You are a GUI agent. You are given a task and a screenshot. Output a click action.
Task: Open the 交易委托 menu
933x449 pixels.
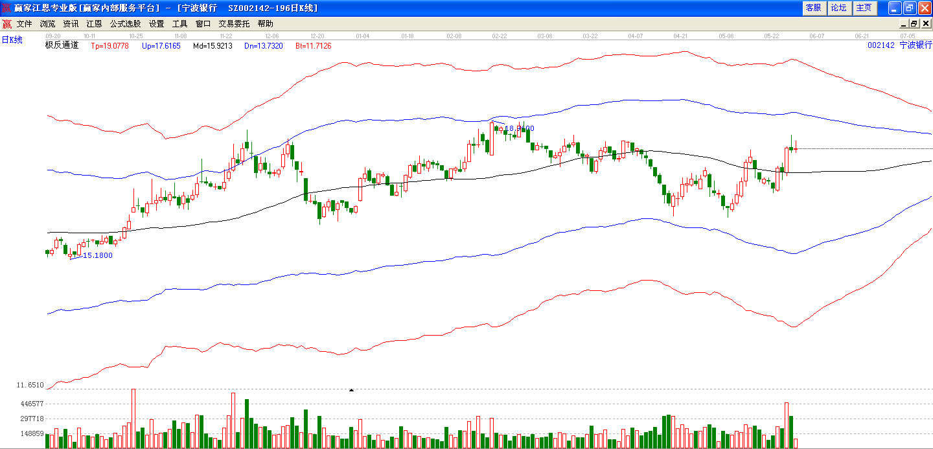pos(234,24)
